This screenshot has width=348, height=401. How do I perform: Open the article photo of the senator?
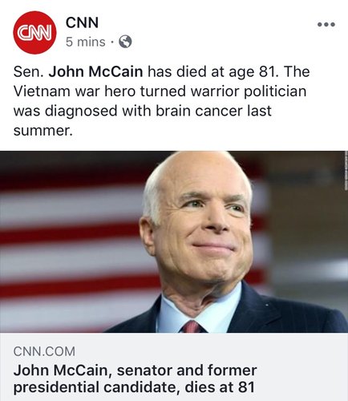174,241
